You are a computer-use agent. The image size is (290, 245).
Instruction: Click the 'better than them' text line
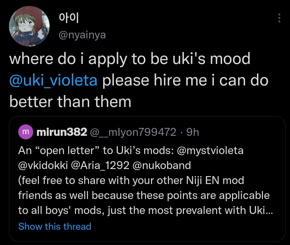(x=70, y=102)
